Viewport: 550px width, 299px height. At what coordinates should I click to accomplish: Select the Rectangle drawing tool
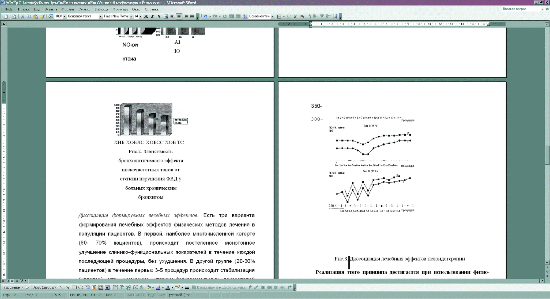tap(74, 287)
